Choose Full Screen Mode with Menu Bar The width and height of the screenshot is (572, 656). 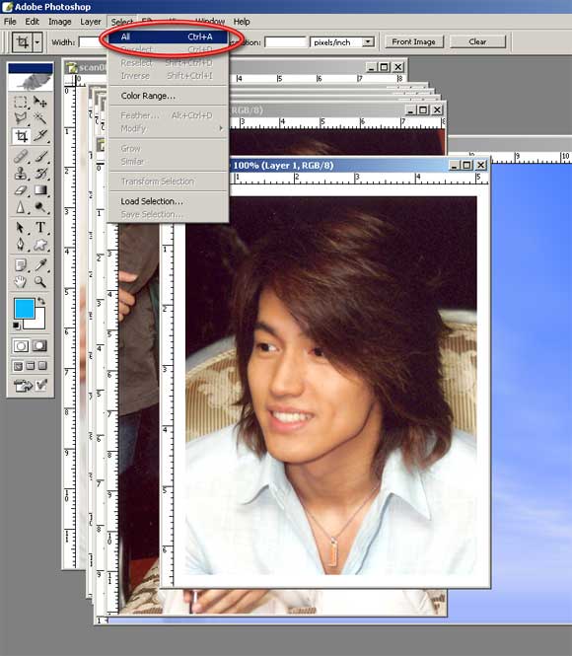(x=31, y=366)
